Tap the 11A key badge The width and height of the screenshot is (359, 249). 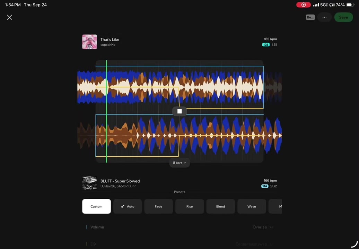265,186
